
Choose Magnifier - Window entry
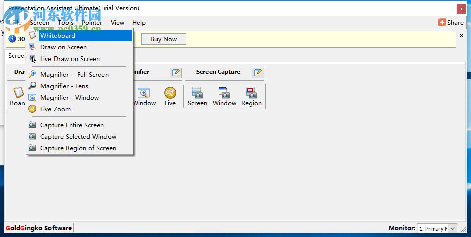click(x=80, y=98)
